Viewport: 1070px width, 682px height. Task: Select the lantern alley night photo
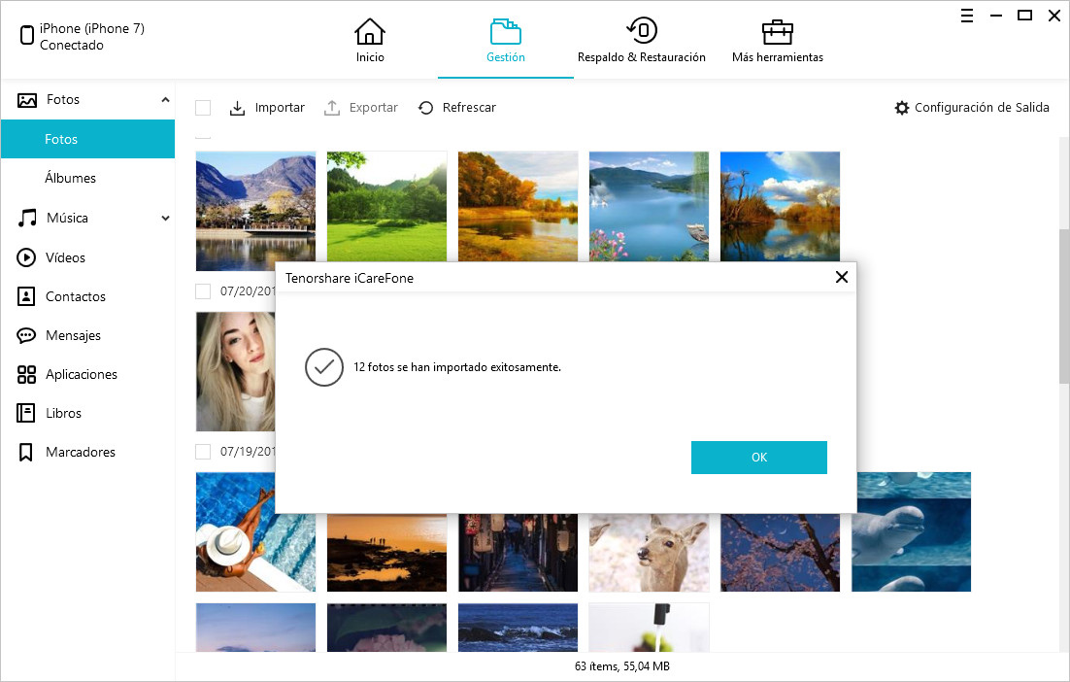(518, 553)
